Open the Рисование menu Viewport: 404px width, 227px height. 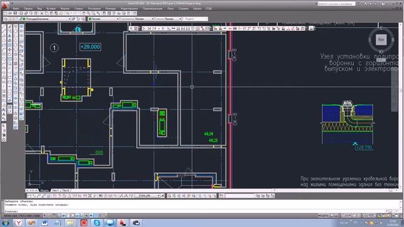pyautogui.click(x=94, y=8)
